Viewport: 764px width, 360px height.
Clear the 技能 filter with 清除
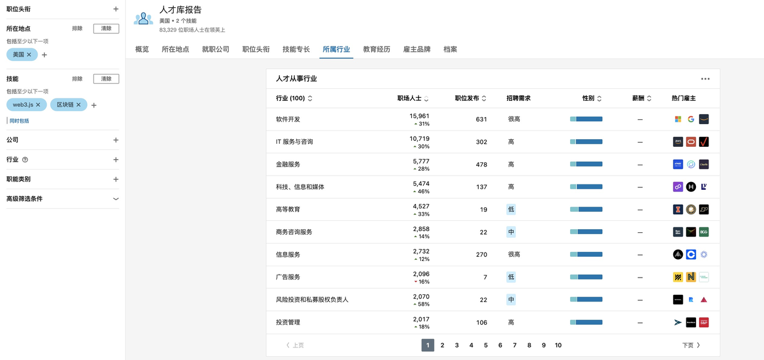pos(106,79)
